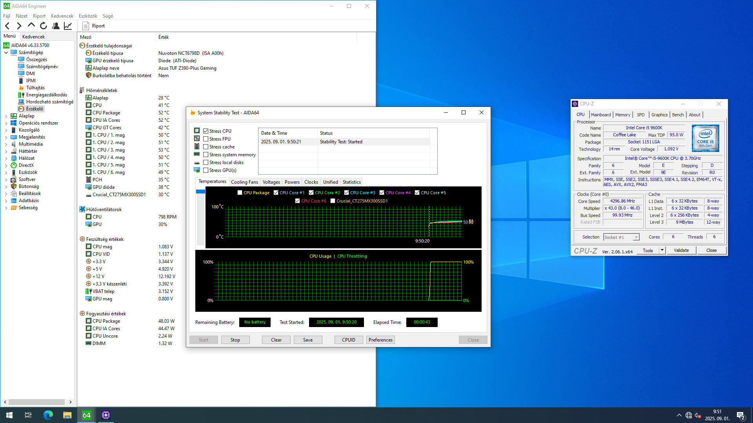Image resolution: width=753 pixels, height=423 pixels.
Task: Click the Validate button in CPU-Z
Action: 681,251
